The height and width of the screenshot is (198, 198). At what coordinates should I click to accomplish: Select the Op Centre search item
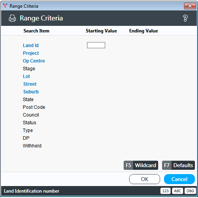point(34,61)
